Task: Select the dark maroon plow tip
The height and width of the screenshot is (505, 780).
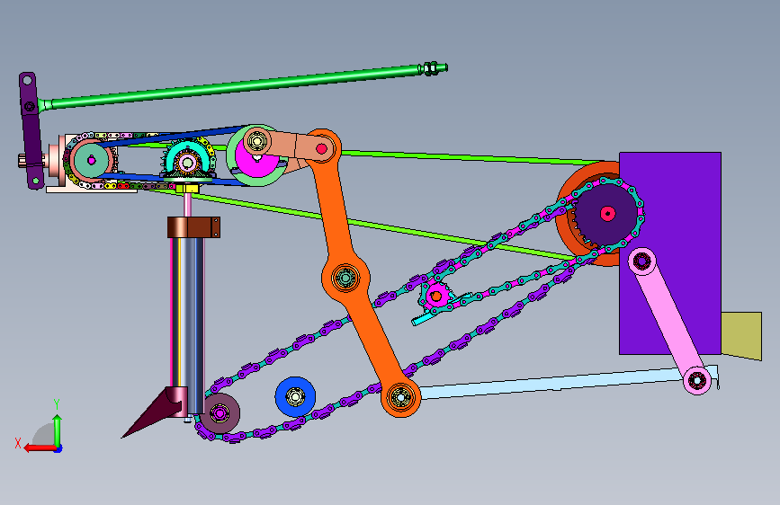Action: click(x=154, y=412)
